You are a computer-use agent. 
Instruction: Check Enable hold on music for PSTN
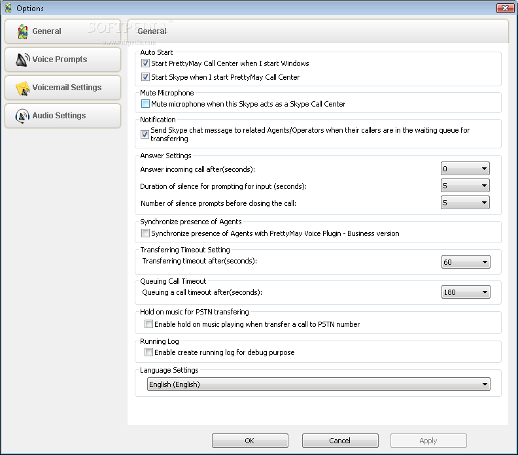coord(148,324)
